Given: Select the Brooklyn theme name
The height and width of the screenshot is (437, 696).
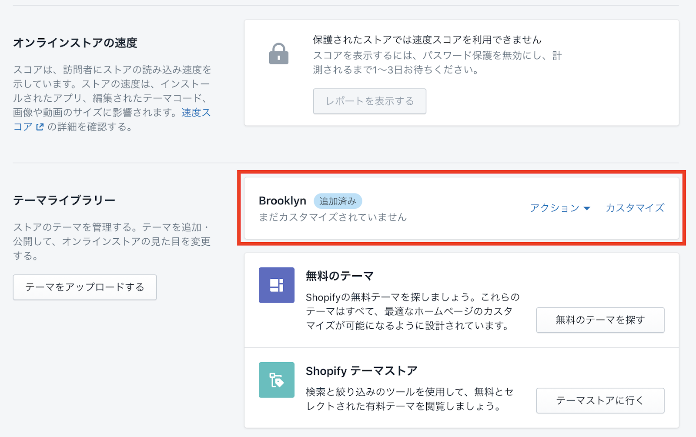Looking at the screenshot, I should pos(282,201).
